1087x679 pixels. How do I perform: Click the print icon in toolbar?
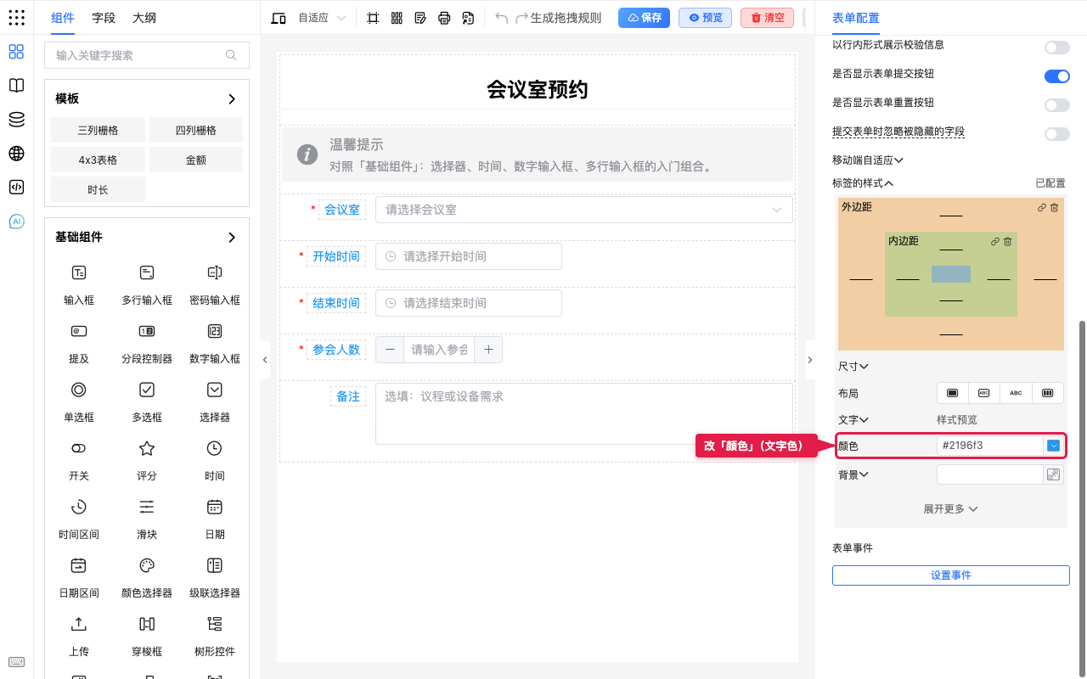coord(444,18)
